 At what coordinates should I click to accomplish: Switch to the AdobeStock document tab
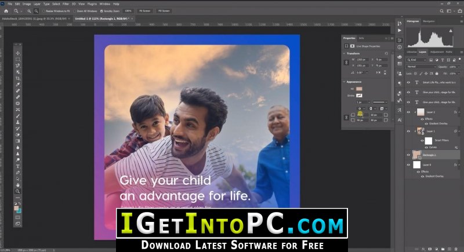tap(34, 19)
